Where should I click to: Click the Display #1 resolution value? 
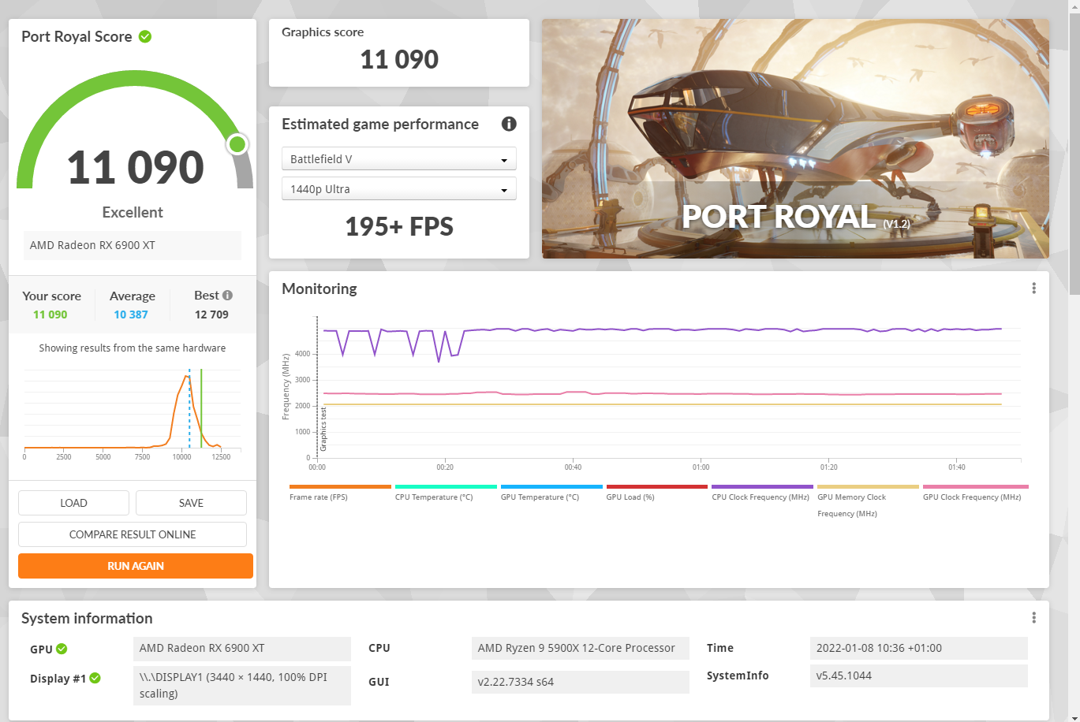coord(242,685)
